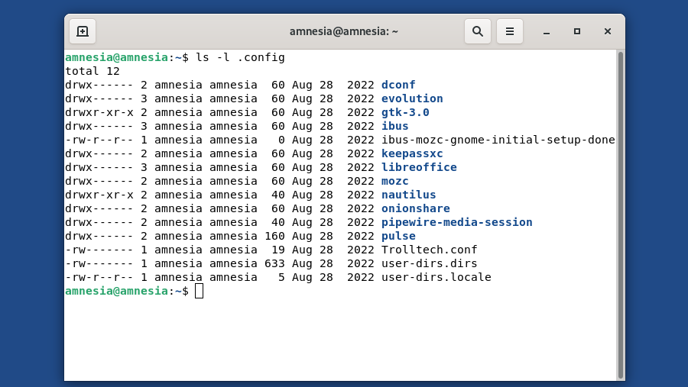Click the terminal cursor at bottom prompt

point(200,291)
